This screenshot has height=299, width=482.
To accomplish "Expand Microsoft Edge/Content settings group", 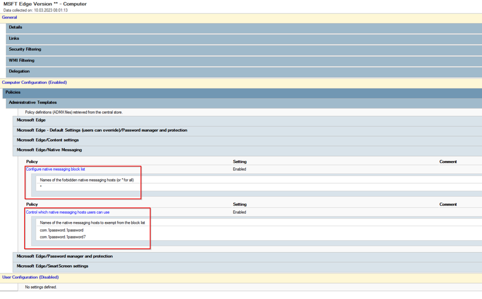I will coord(48,140).
